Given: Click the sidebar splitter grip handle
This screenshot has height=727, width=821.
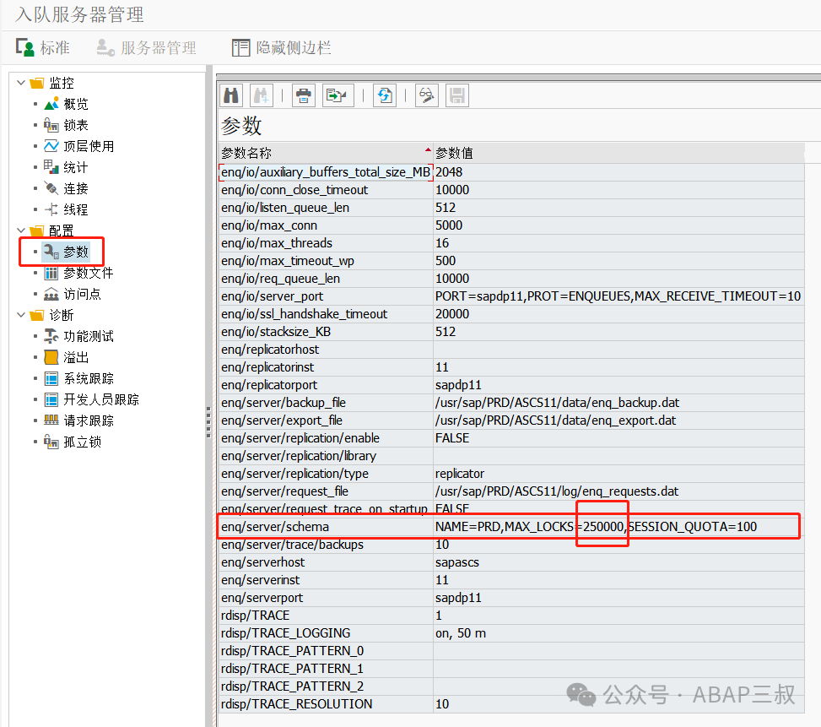Looking at the screenshot, I should [208, 422].
